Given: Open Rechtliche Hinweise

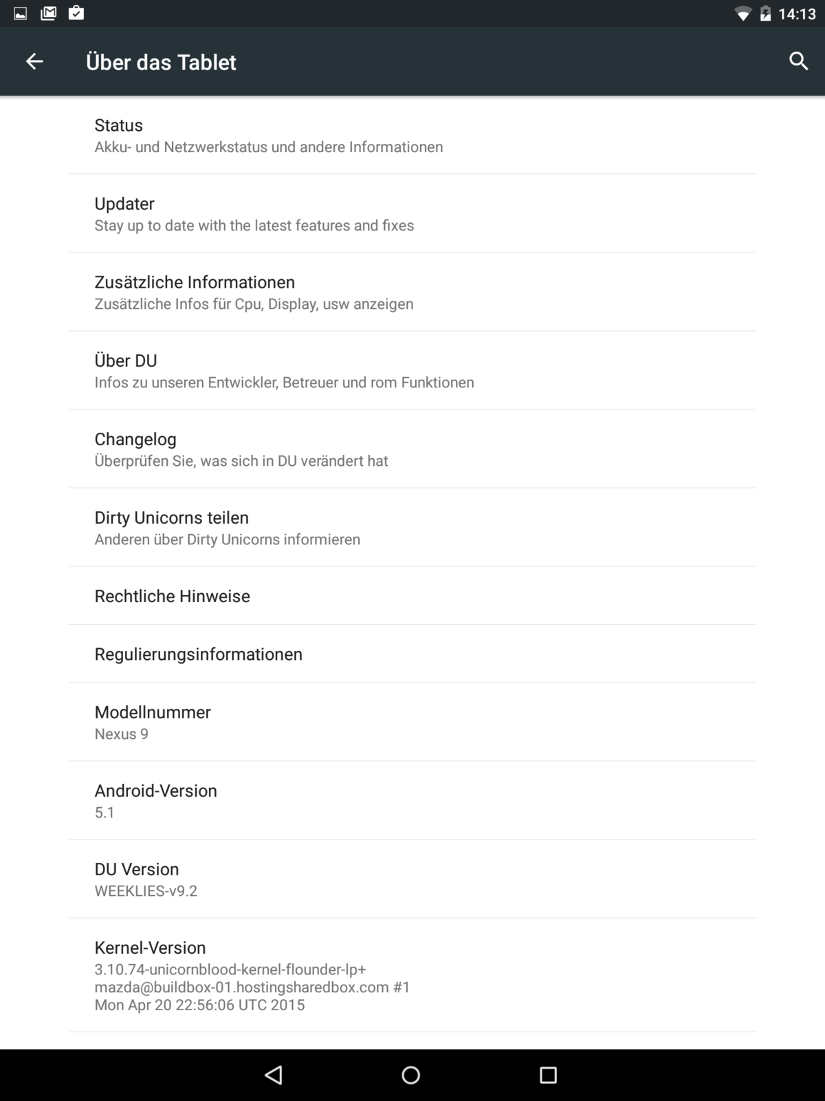Looking at the screenshot, I should pos(412,596).
